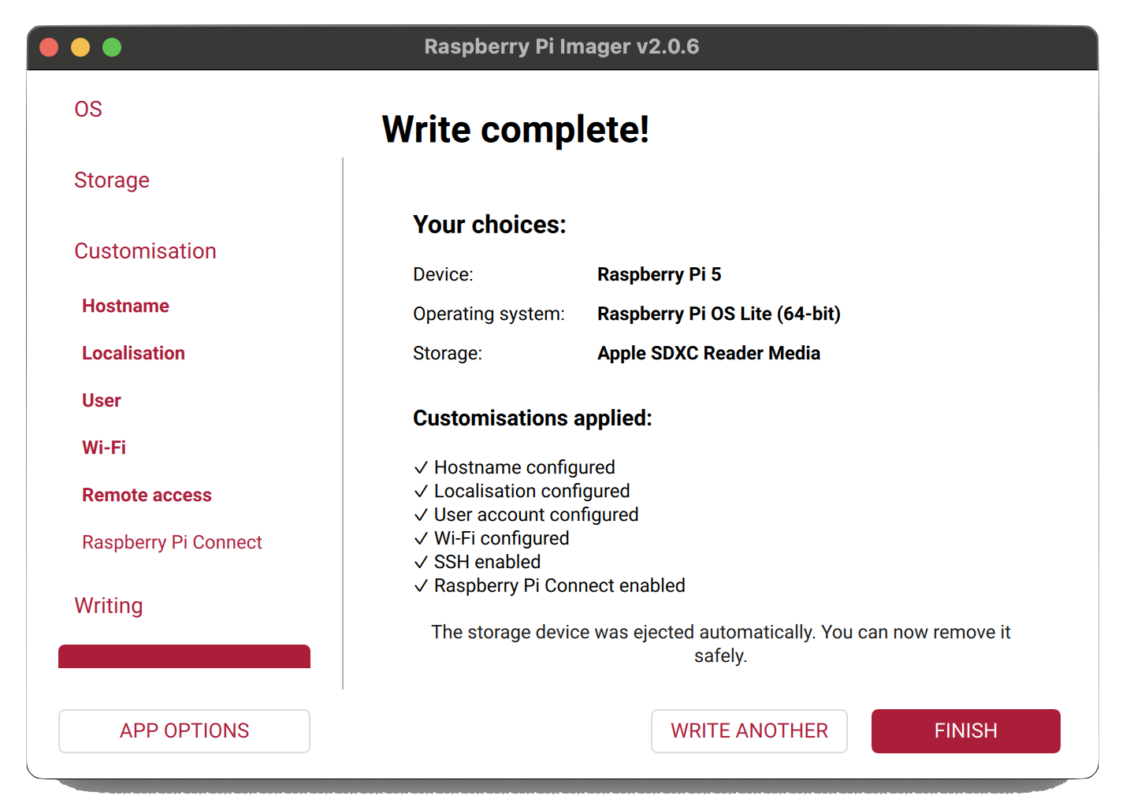Click WRITE ANOTHER to start a new write
The width and height of the screenshot is (1130, 799).
(x=749, y=730)
